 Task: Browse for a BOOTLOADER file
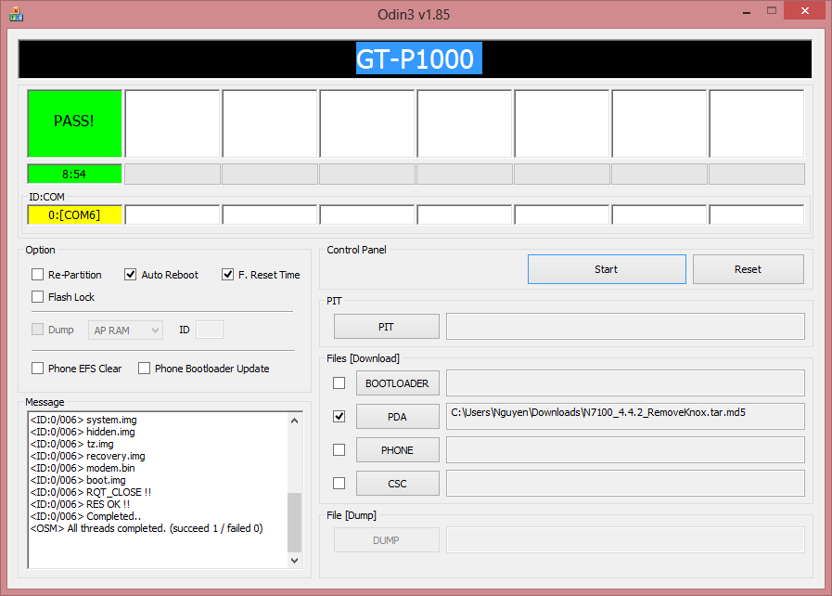point(397,383)
